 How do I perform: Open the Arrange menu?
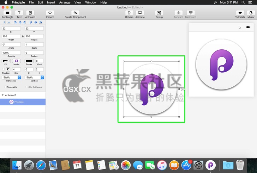[65, 2]
